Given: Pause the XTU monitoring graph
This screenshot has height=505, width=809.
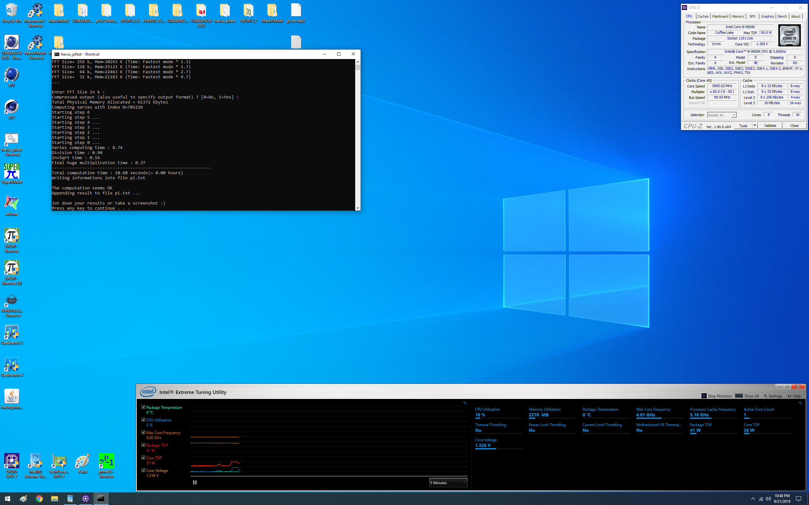Looking at the screenshot, I should click(195, 482).
